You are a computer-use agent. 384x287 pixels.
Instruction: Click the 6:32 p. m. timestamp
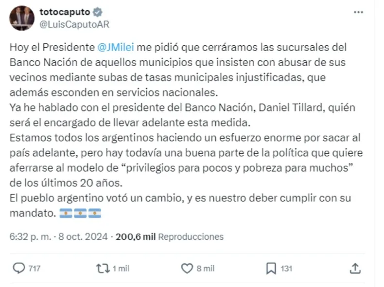coord(29,237)
